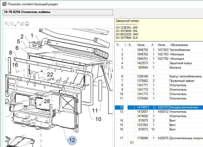
Task: Click callout number 28 in the drawing
Action: click(47, 101)
